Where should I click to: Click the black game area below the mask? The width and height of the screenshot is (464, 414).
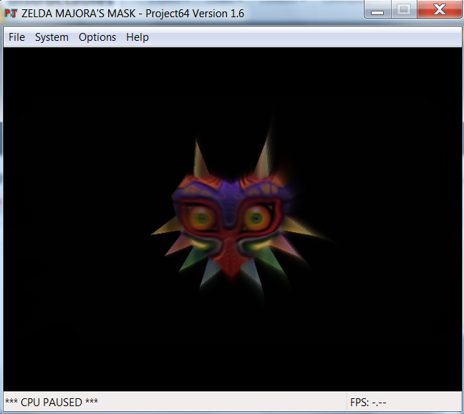[229, 344]
